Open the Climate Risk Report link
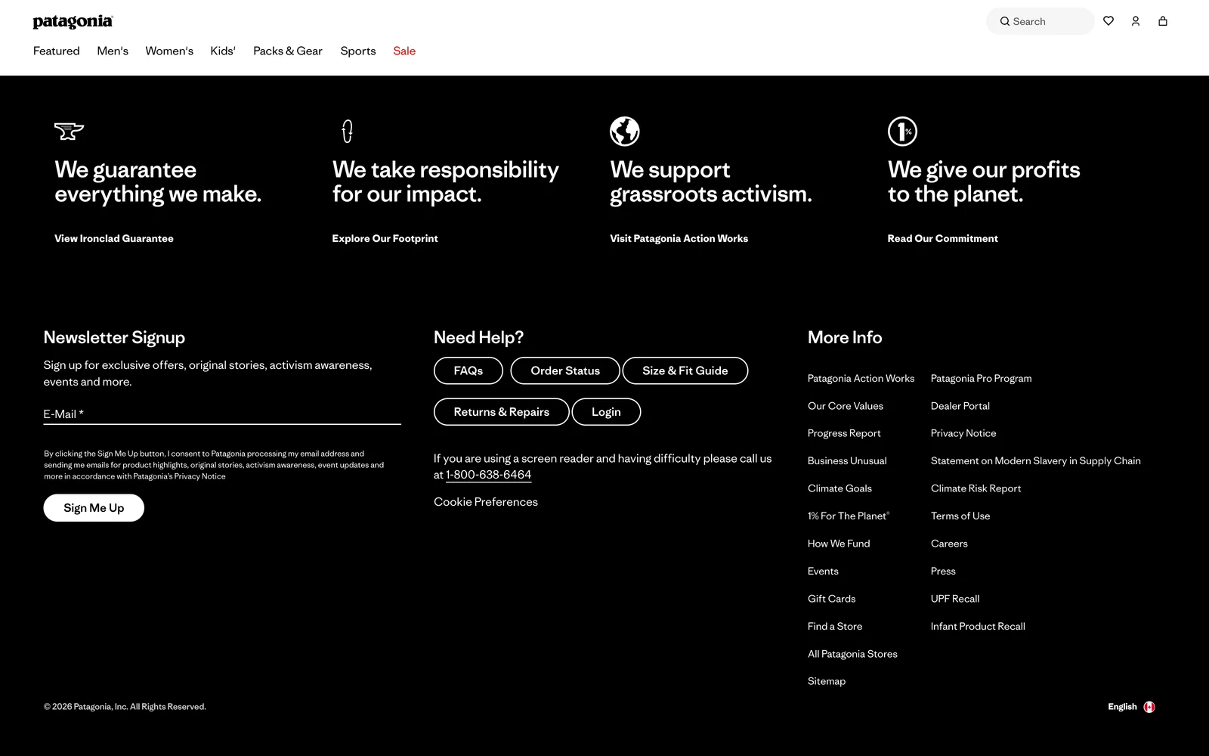The width and height of the screenshot is (1209, 756). point(976,488)
